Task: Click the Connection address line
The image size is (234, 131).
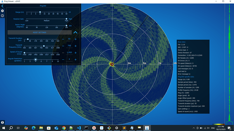Action: (190, 55)
